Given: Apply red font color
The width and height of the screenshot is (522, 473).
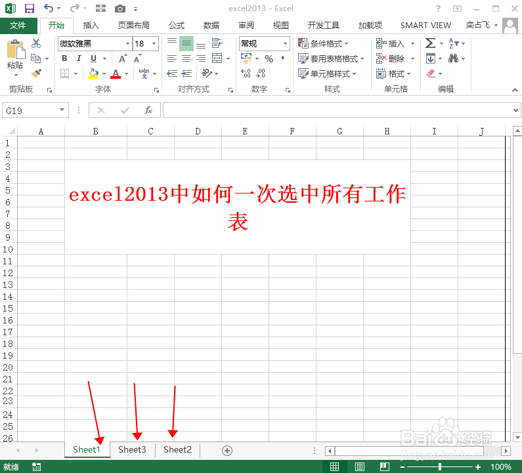Looking at the screenshot, I should [116, 73].
